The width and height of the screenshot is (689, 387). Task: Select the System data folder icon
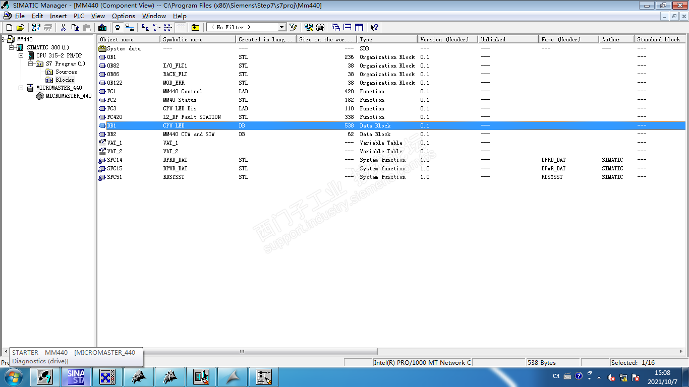click(x=102, y=48)
